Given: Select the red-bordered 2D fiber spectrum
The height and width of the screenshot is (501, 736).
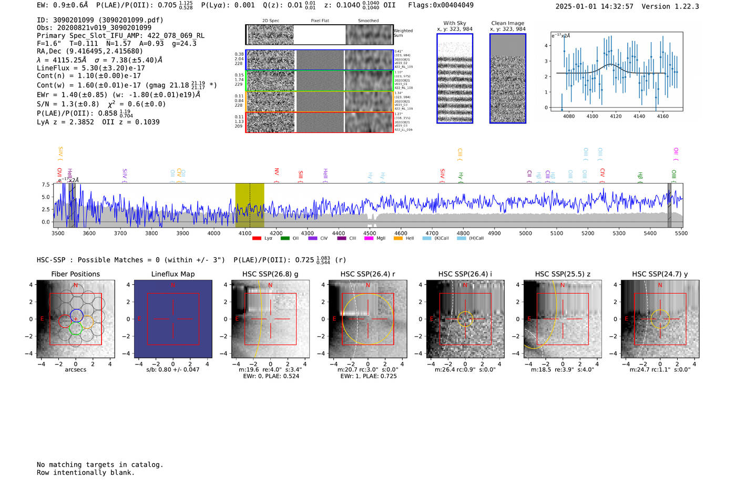Looking at the screenshot, I should [319, 122].
